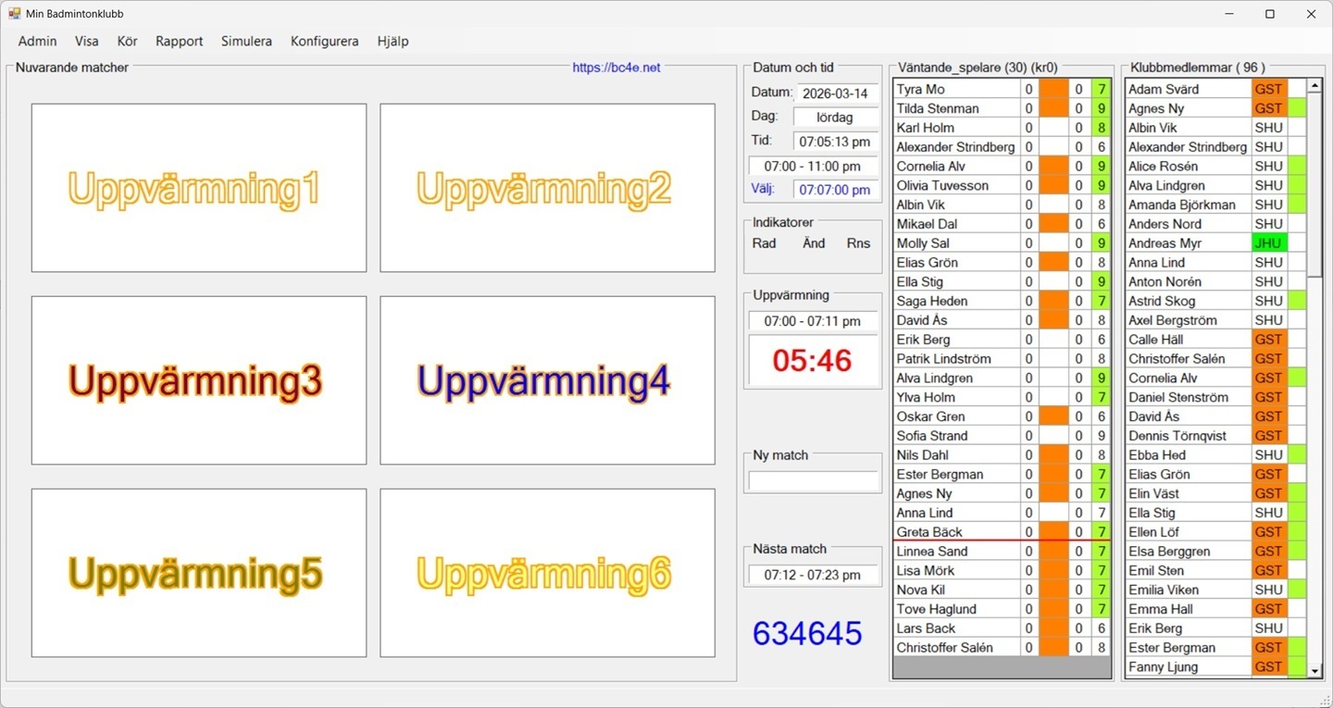This screenshot has height=708, width=1333.
Task: Select the Uppvärmning1 court panel
Action: tap(199, 188)
